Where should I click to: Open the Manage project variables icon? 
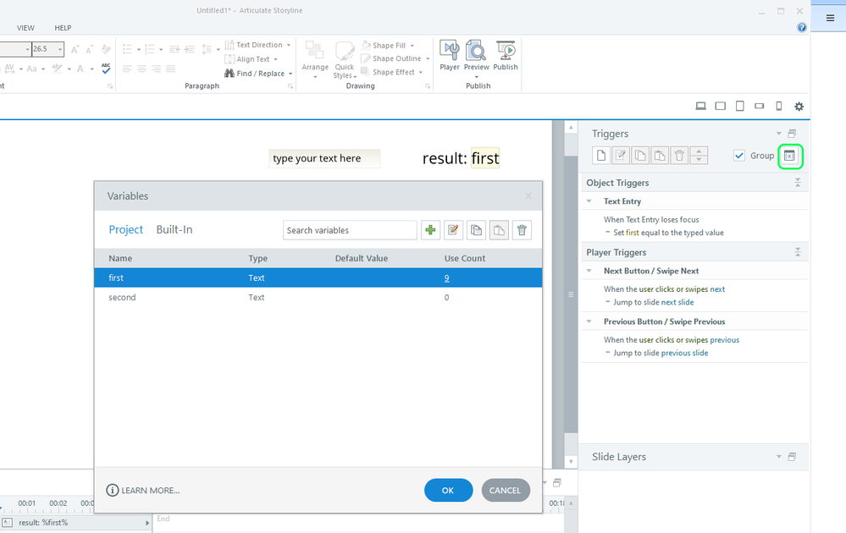tap(789, 156)
